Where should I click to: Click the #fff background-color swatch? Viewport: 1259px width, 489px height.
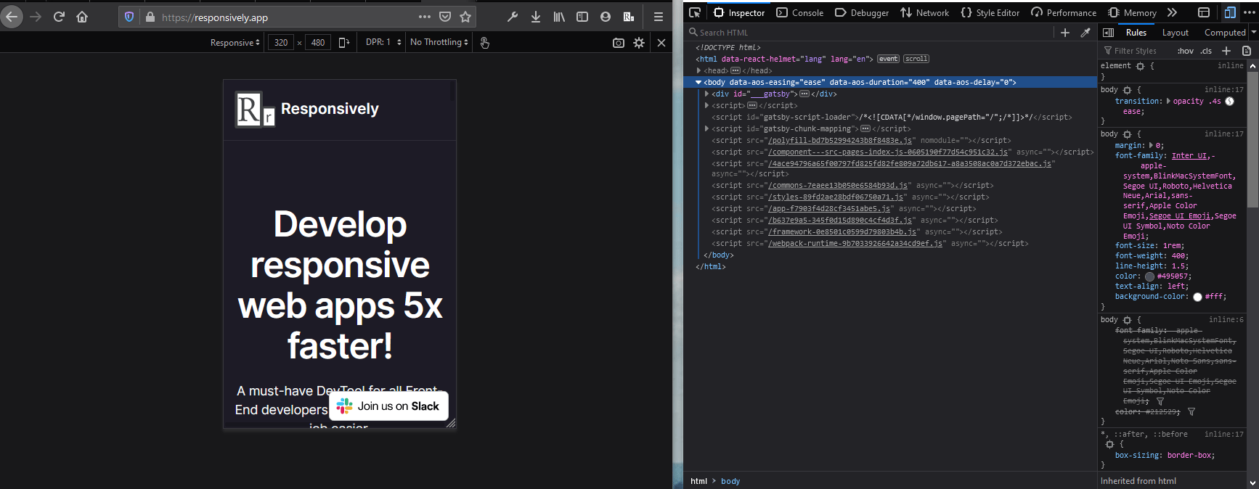click(1197, 297)
